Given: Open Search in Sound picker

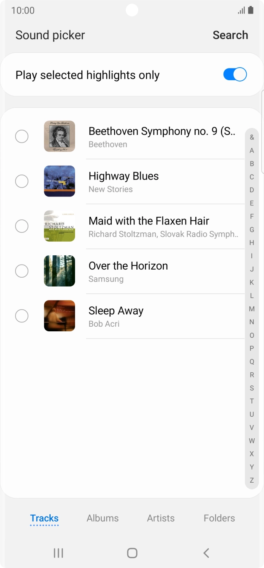Looking at the screenshot, I should [x=230, y=35].
